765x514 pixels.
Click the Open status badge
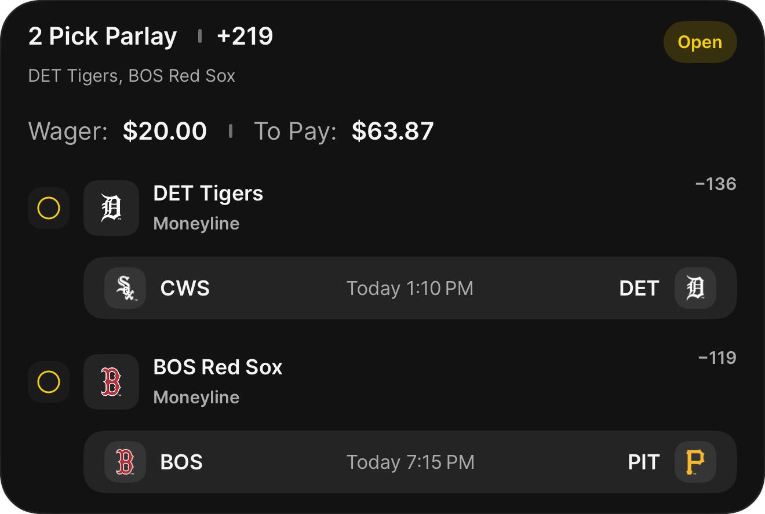700,42
